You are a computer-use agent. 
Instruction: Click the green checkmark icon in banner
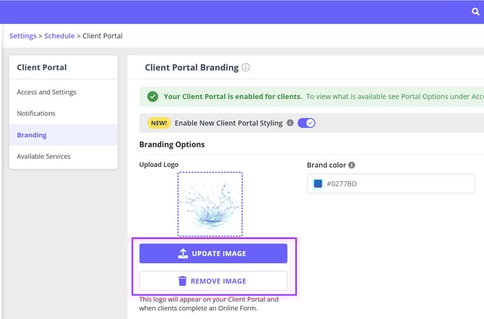click(152, 96)
